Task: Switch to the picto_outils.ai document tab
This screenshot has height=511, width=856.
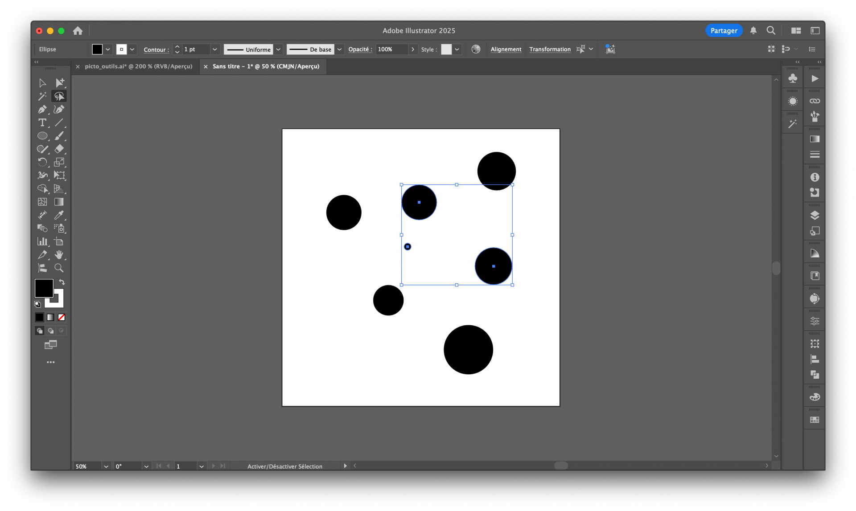Action: click(x=139, y=66)
